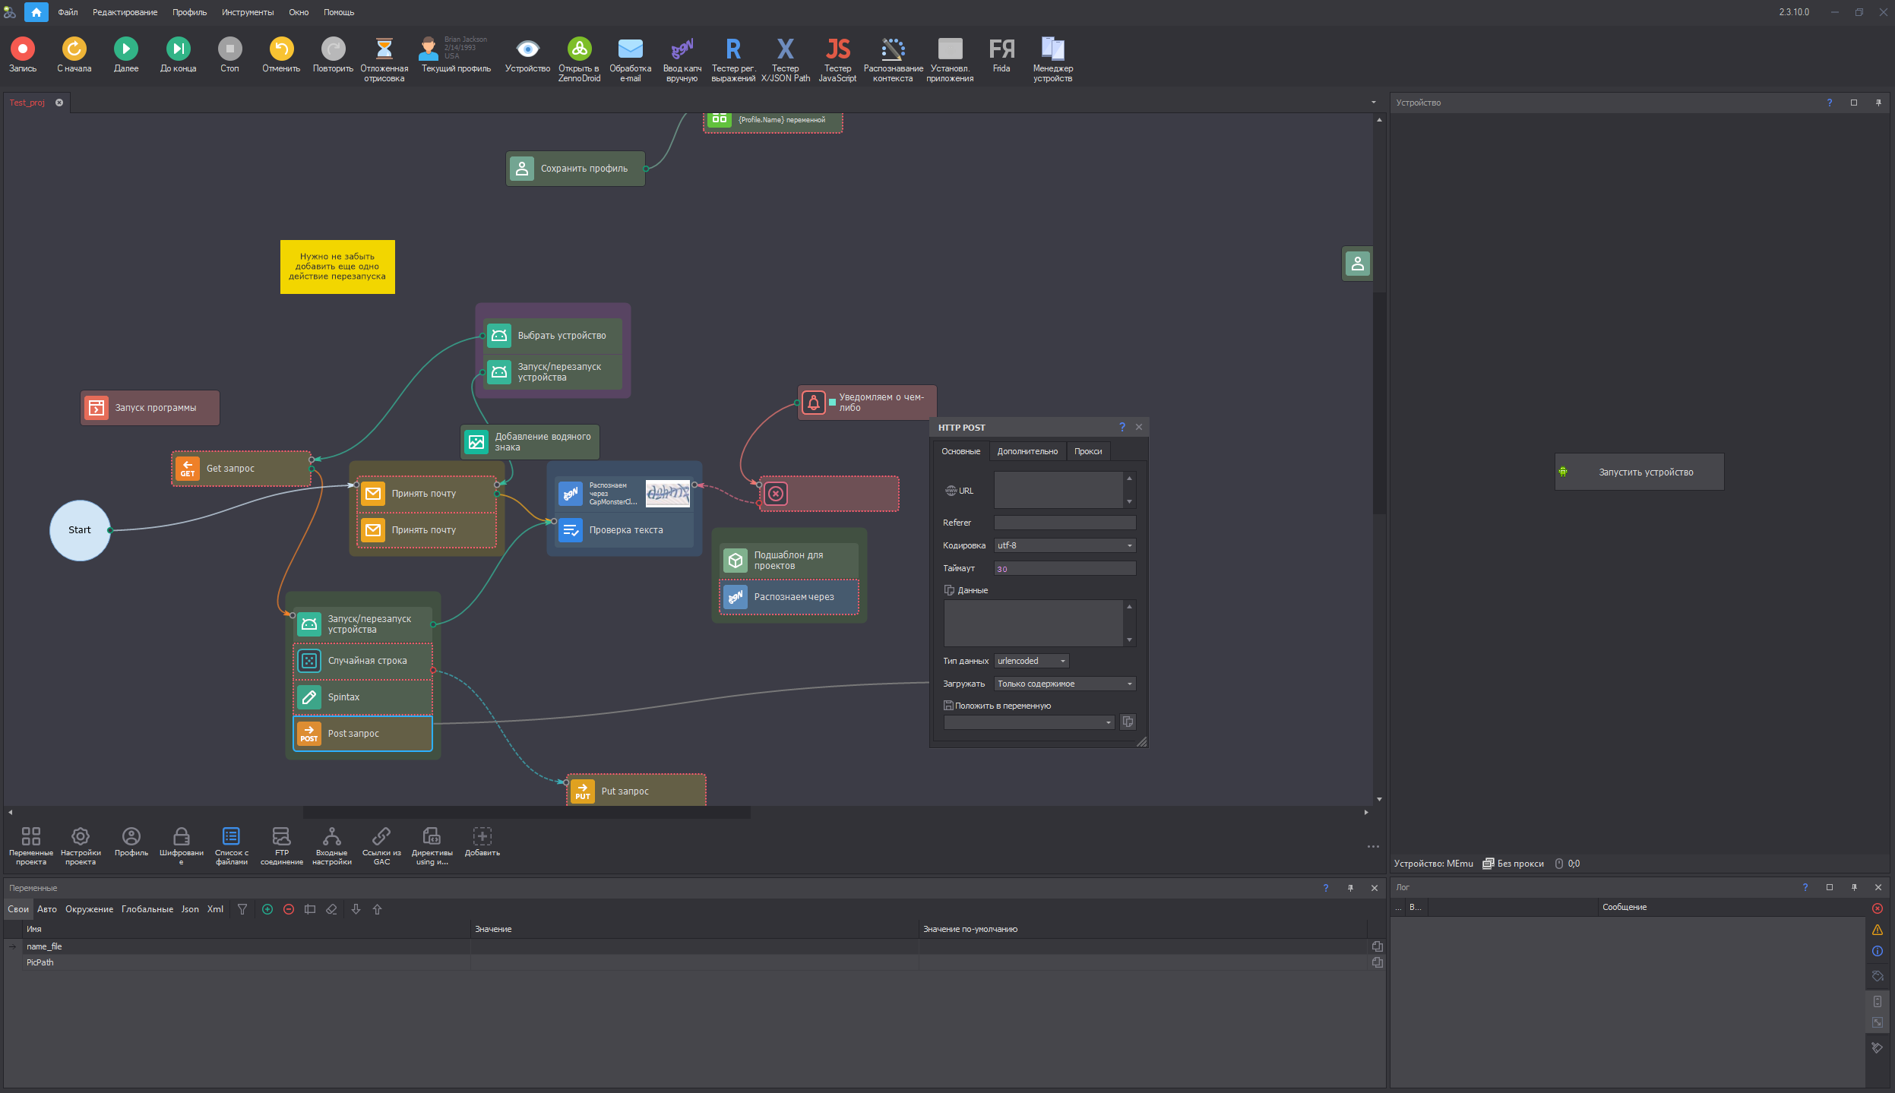Open the Инструменты menu
1895x1093 pixels.
pyautogui.click(x=247, y=12)
